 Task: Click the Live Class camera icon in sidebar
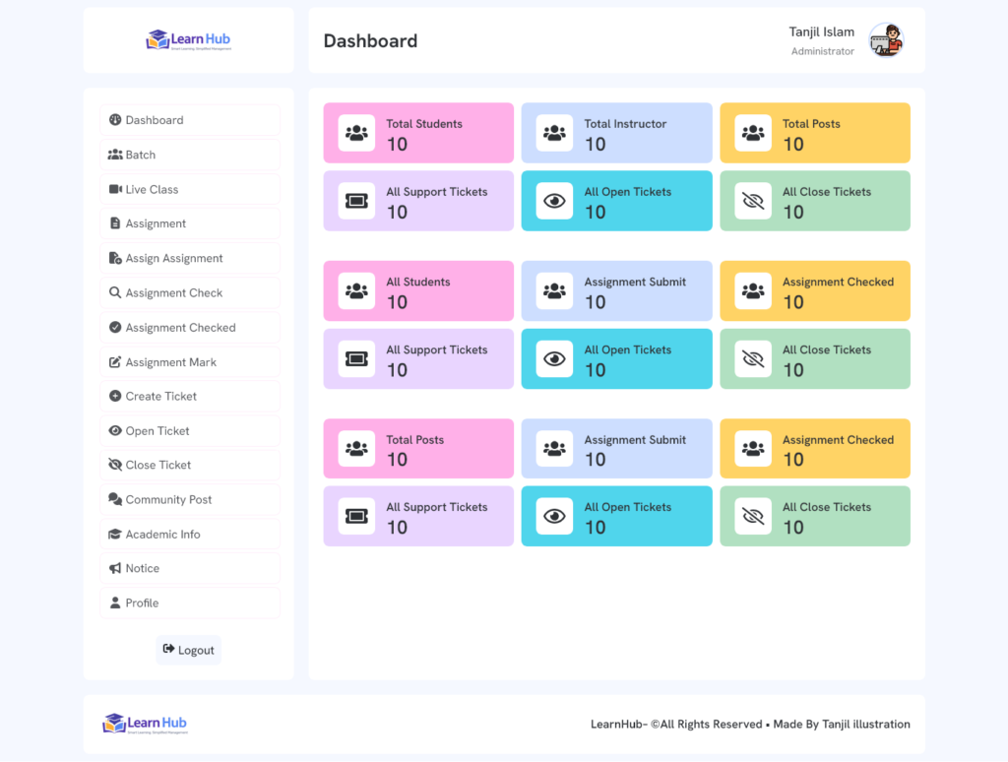[x=115, y=189]
